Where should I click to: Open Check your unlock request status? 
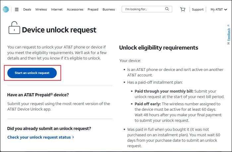click(x=39, y=137)
